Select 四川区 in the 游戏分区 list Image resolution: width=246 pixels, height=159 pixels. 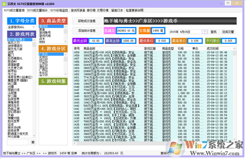coord(51,61)
